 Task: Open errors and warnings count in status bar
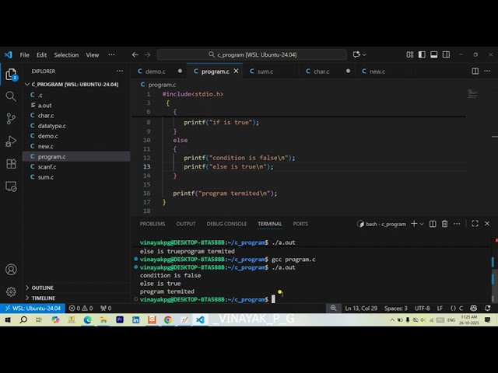tap(81, 308)
